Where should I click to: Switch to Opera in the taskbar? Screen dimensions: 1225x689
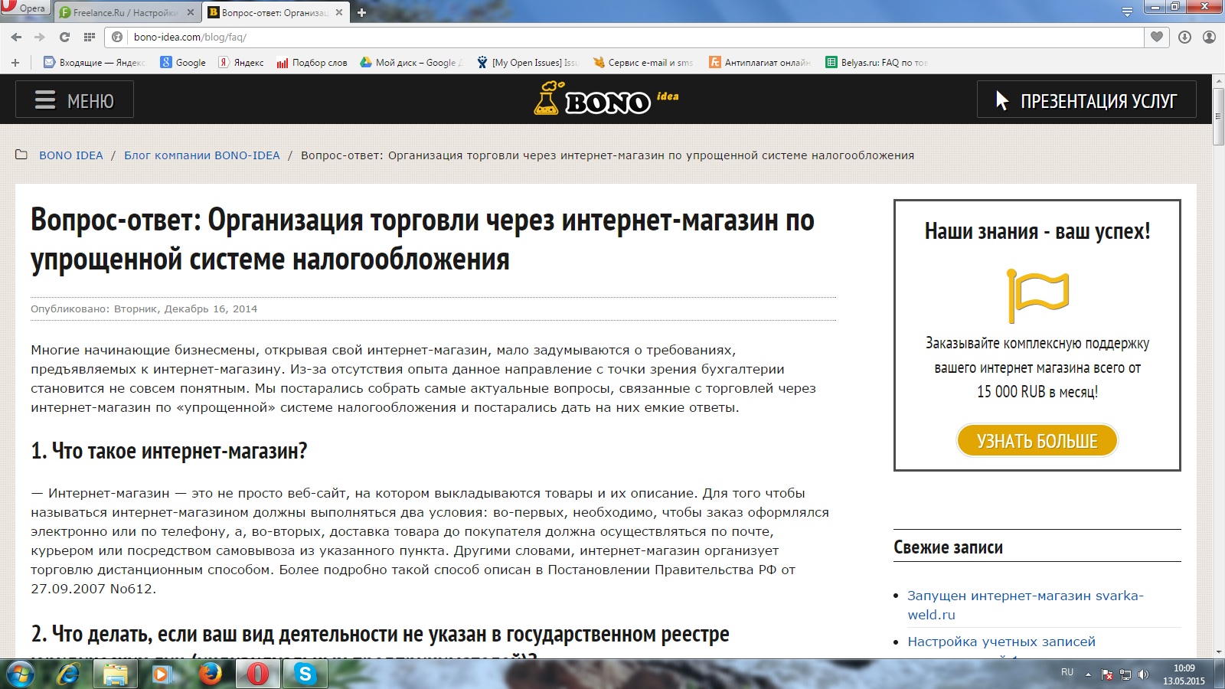257,674
